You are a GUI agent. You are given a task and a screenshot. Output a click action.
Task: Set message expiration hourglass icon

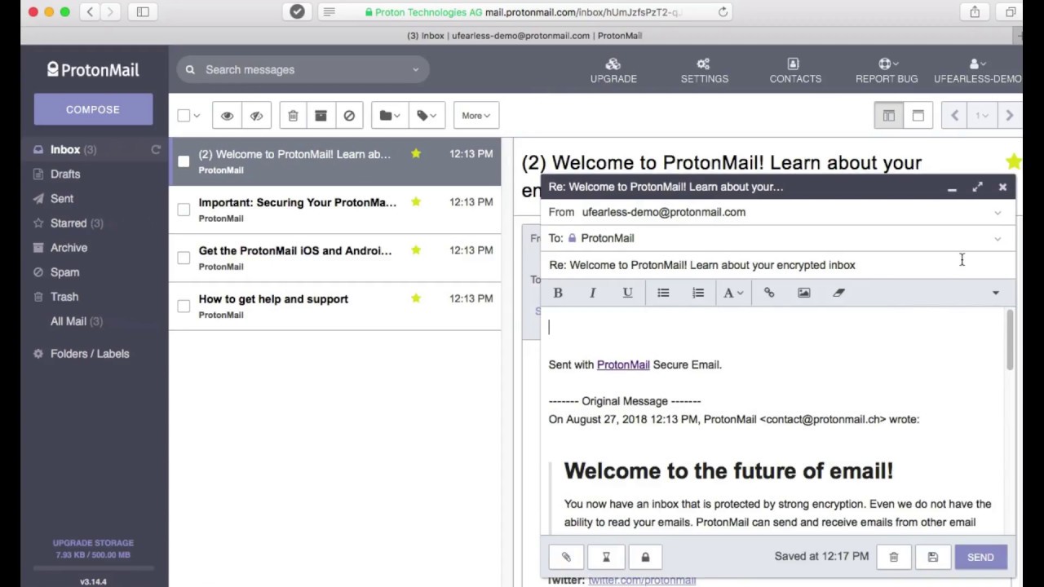[x=606, y=557]
